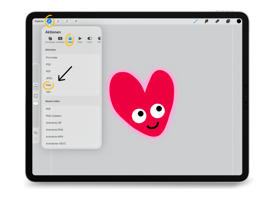The image size is (278, 208).
Task: Tap the undo arrow in the sidebar
Action: (36, 133)
